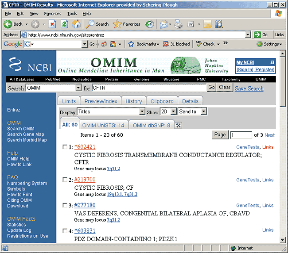Image resolution: width=288 pixels, height=253 pixels.
Task: Open gene map locus 19q13.1, 7q31.2 link
Action: 122,194
